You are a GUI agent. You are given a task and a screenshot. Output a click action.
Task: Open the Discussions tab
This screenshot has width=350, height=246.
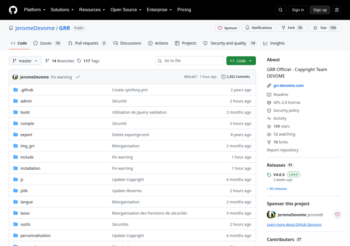(x=127, y=43)
